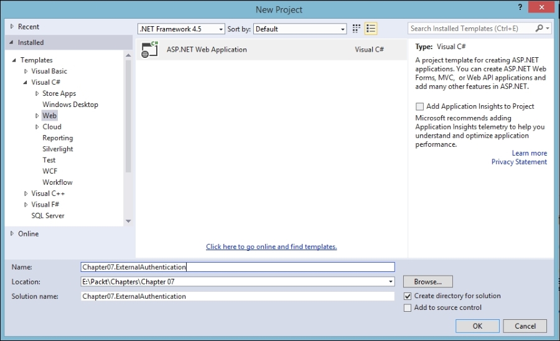Select the WCF template category

(x=50, y=171)
